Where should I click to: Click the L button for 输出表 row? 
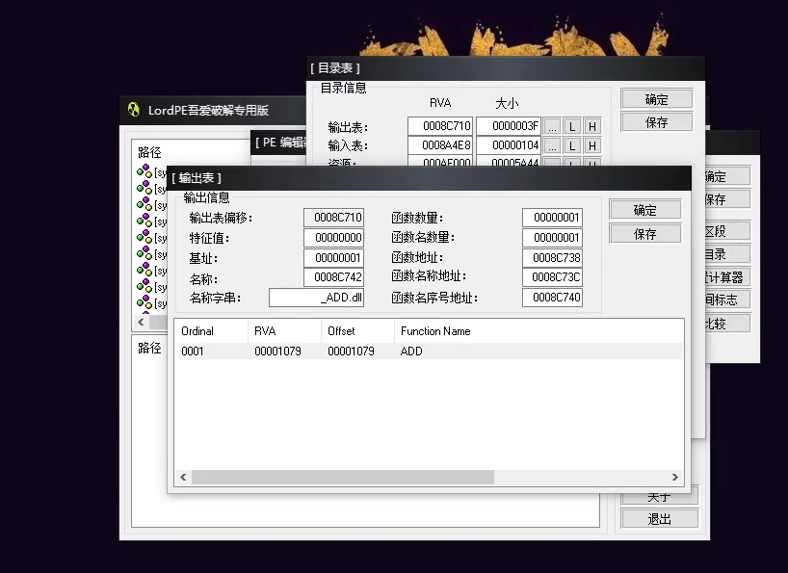pyautogui.click(x=572, y=126)
